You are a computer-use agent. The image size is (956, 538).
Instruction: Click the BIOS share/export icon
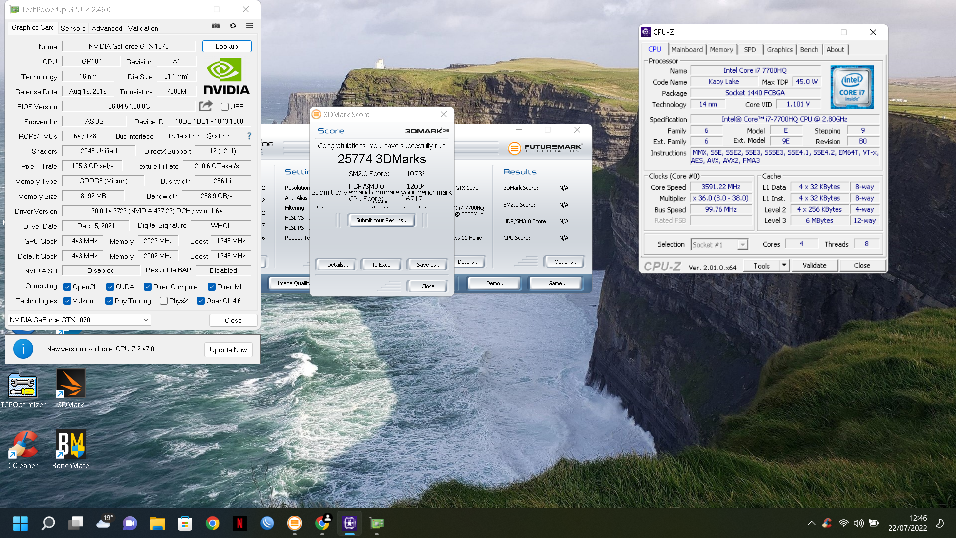[206, 106]
